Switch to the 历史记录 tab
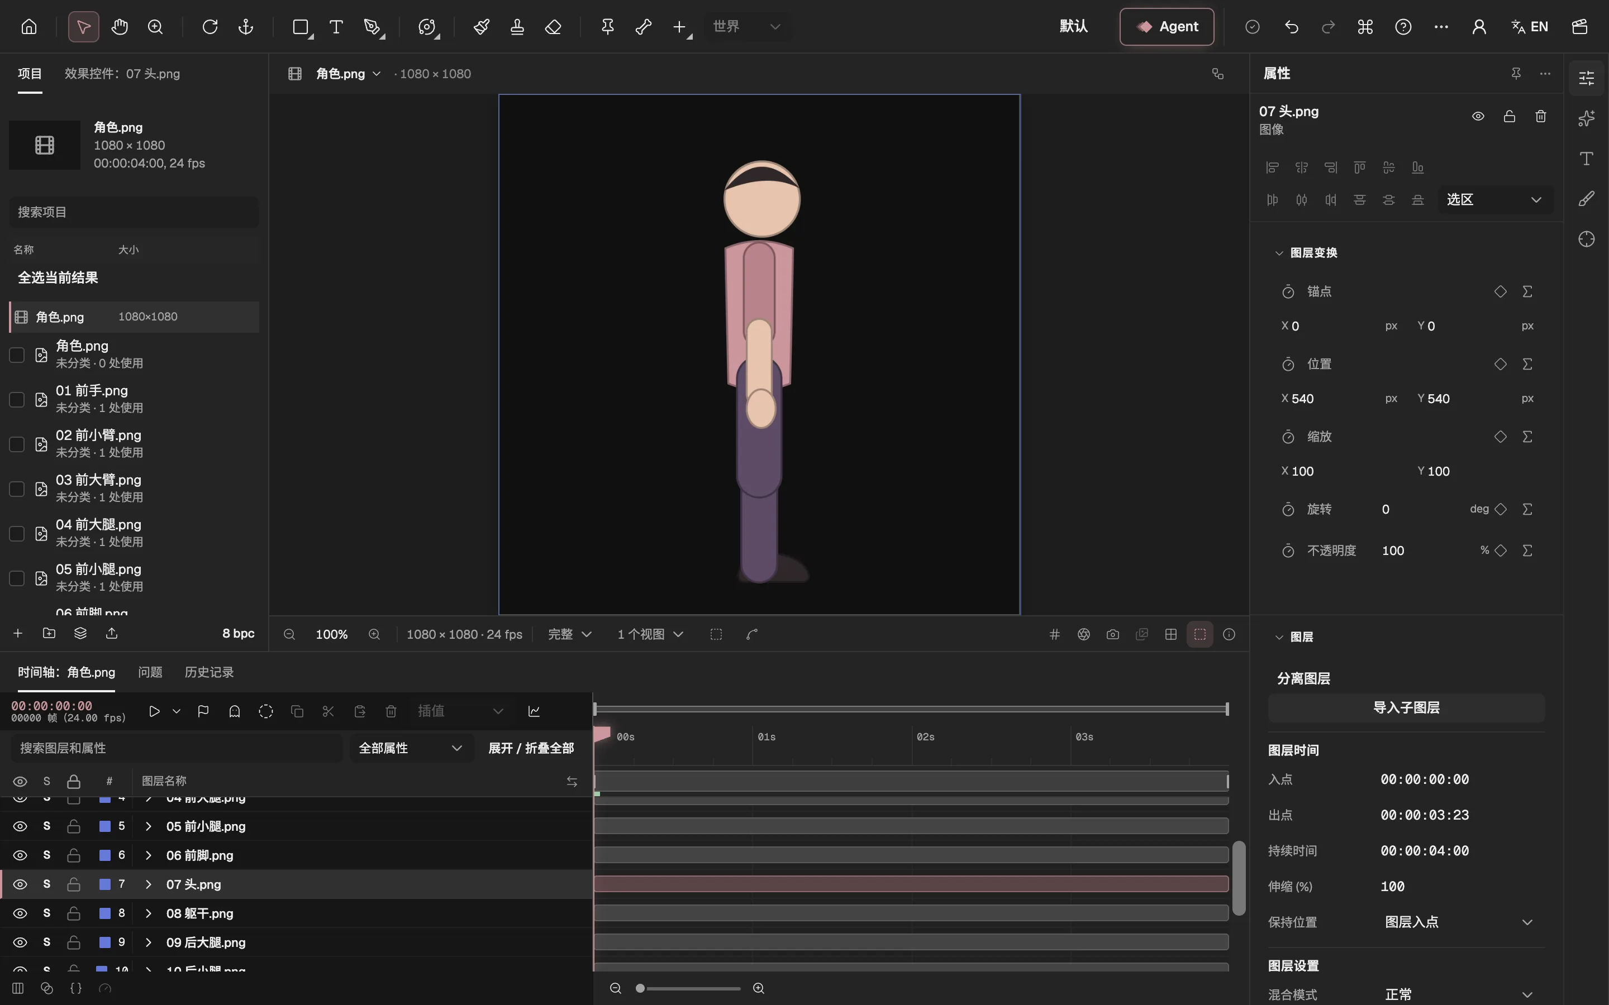Screen dimensions: 1609x1005 (x=210, y=672)
